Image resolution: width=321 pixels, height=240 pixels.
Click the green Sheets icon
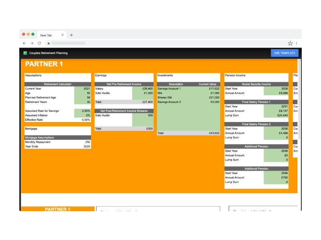tap(25, 53)
